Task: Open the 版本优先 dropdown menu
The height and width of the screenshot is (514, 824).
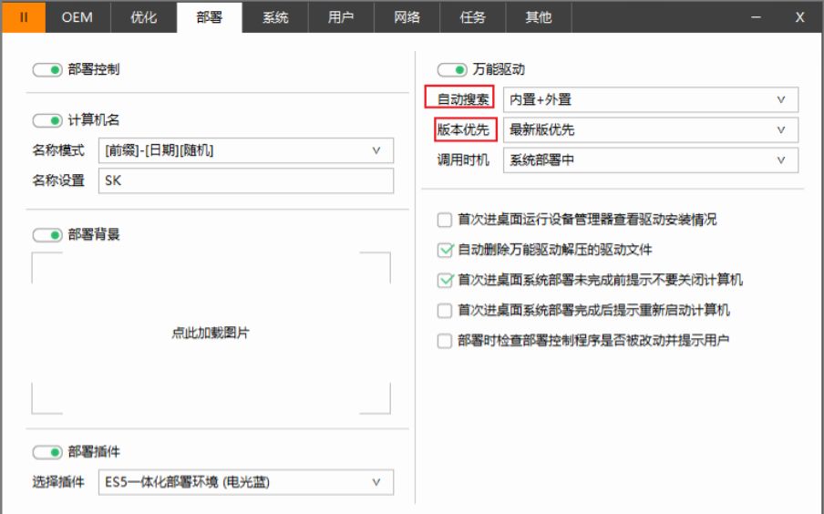Action: [x=650, y=130]
